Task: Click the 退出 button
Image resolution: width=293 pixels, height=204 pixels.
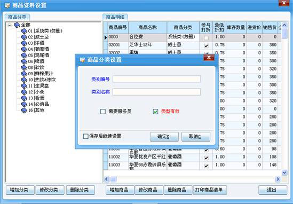Action: click(x=273, y=190)
